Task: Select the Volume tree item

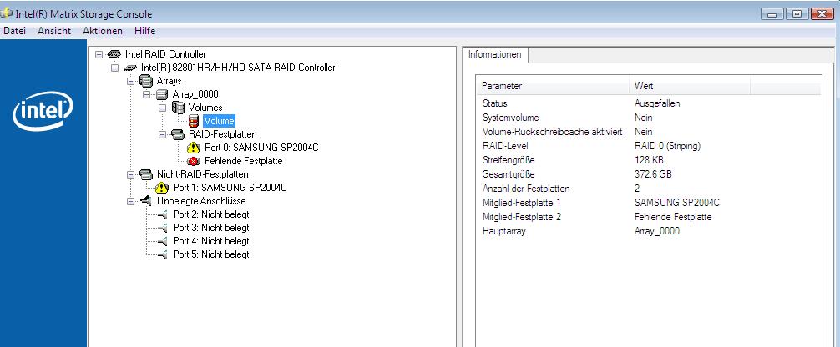Action: [x=219, y=122]
